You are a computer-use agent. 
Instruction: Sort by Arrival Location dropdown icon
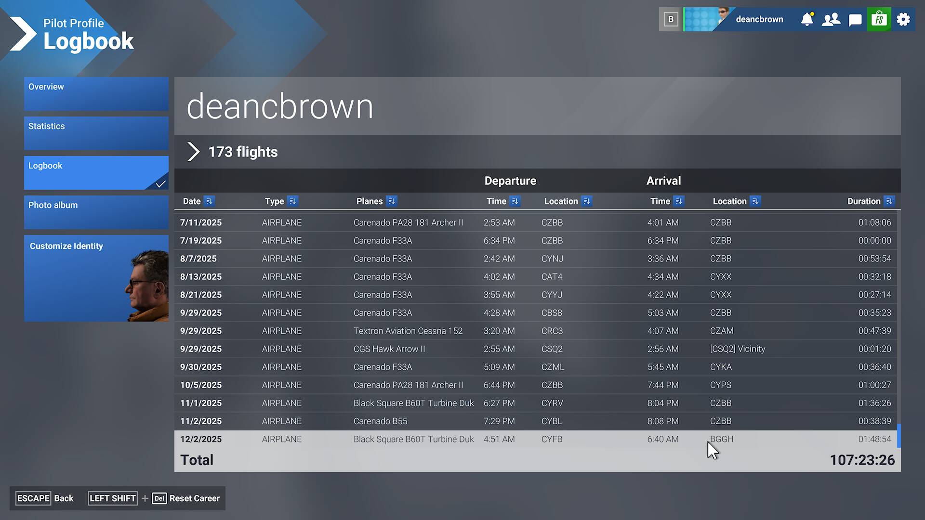755,201
